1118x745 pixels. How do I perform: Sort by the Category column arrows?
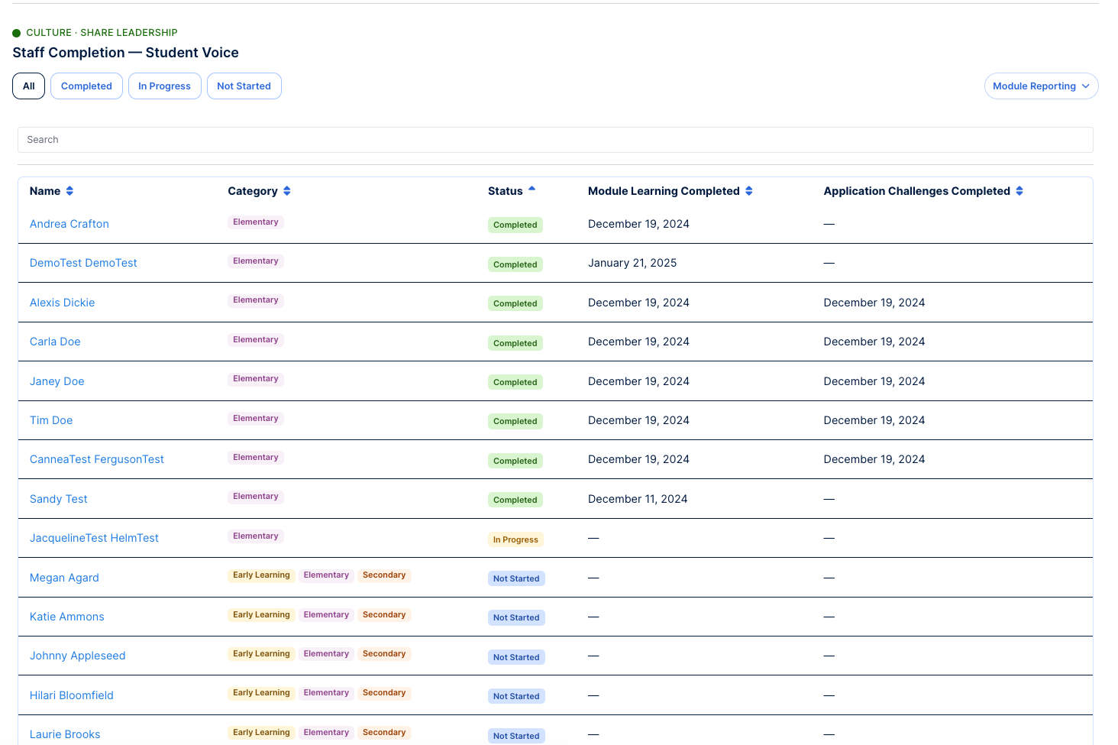coord(287,191)
